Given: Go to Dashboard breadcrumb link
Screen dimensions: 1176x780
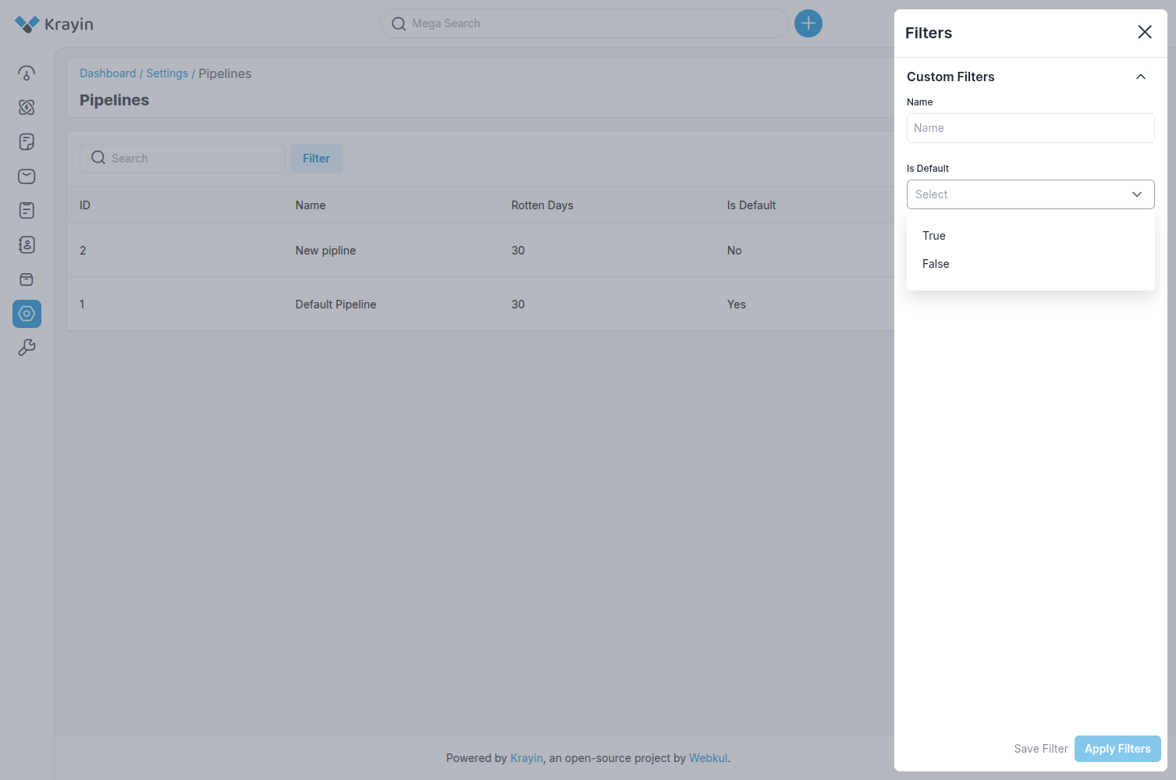Looking at the screenshot, I should [x=108, y=73].
